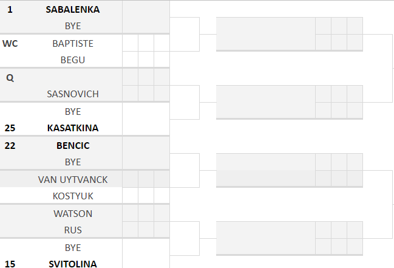
Task: Click VAN UYTVANCK in bracket
Action: point(73,180)
